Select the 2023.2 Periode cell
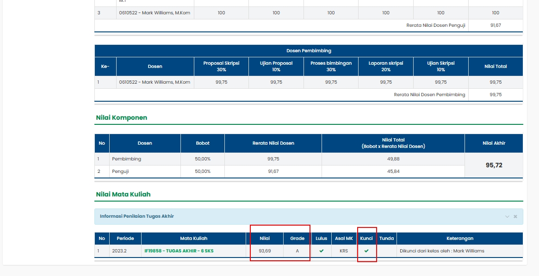Image resolution: width=539 pixels, height=276 pixels. (119, 251)
